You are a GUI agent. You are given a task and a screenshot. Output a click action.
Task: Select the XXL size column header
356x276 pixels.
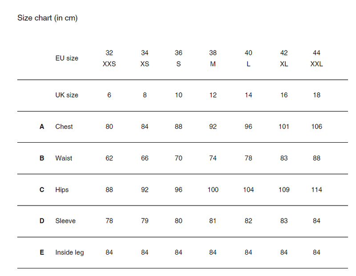[x=316, y=64]
